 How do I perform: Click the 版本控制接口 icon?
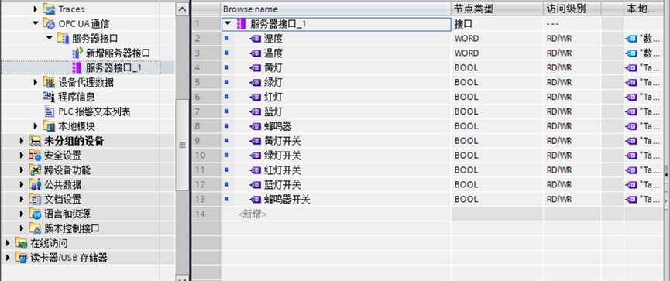35,228
